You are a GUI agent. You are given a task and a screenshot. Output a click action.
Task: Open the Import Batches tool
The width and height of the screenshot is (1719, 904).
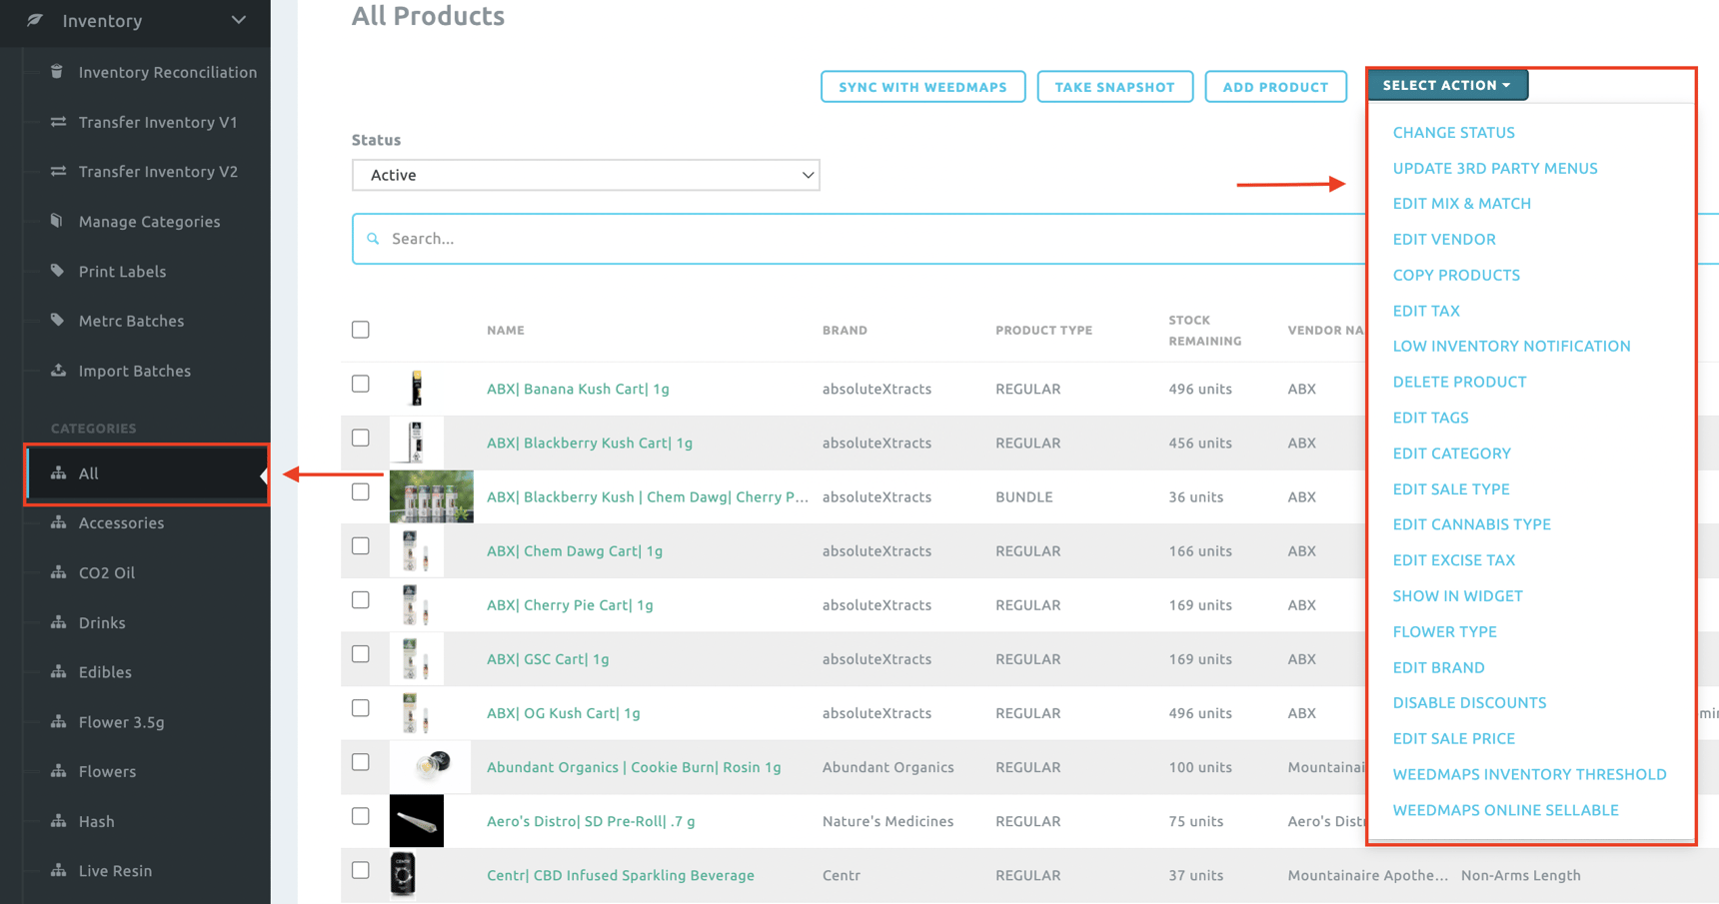point(135,371)
